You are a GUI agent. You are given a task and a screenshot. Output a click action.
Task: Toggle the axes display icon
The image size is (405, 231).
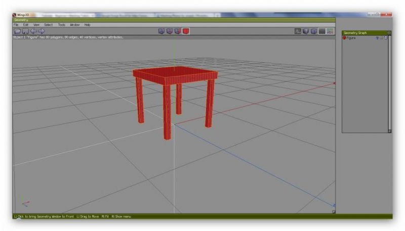point(330,31)
